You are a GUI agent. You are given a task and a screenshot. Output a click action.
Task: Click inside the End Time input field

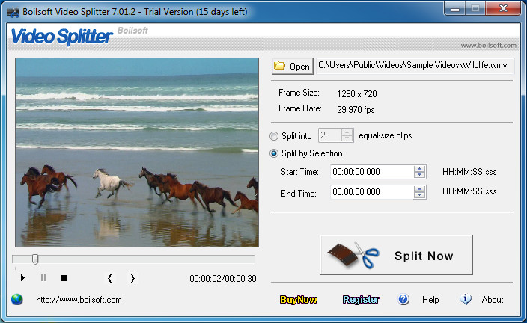371,192
